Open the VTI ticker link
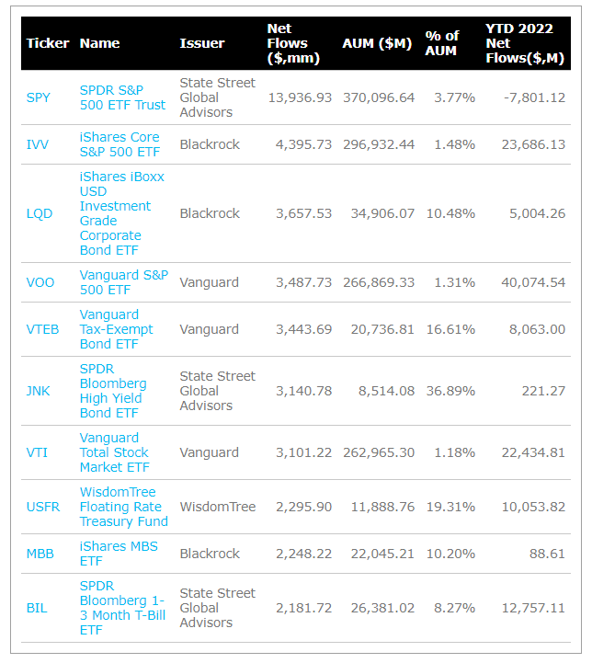Image resolution: width=592 pixels, height=663 pixels. pyautogui.click(x=37, y=452)
